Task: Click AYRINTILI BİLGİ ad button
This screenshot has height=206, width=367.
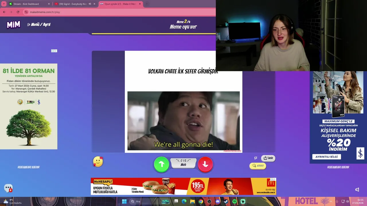Action: pos(327,157)
